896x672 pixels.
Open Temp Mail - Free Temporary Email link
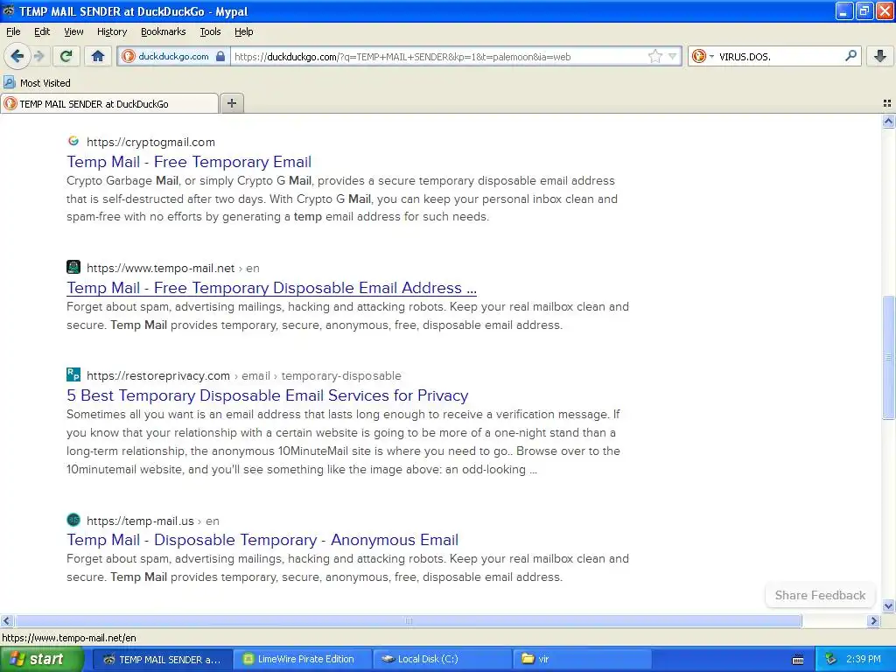tap(189, 162)
